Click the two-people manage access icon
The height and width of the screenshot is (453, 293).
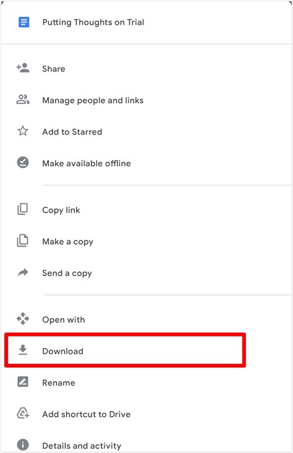23,99
